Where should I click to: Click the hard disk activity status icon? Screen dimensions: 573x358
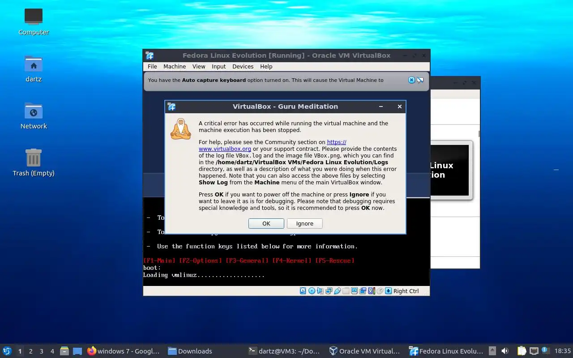coord(303,291)
